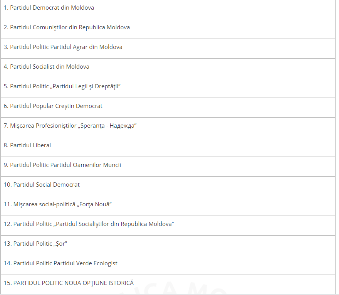This screenshot has width=339, height=295.
Task: Click the number 13 list marker
Action: pos(8,244)
